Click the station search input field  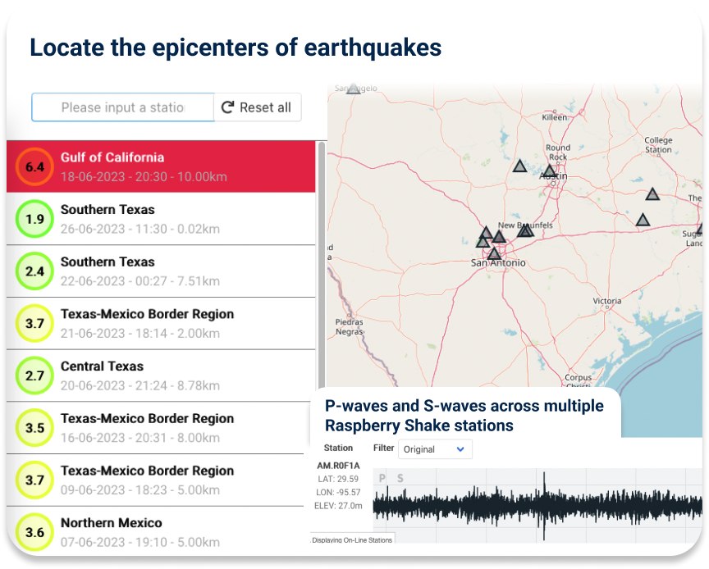122,107
